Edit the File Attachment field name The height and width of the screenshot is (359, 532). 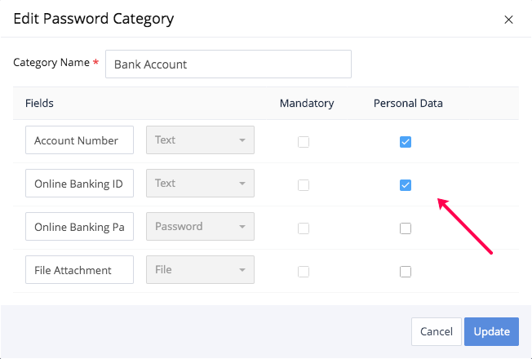79,270
